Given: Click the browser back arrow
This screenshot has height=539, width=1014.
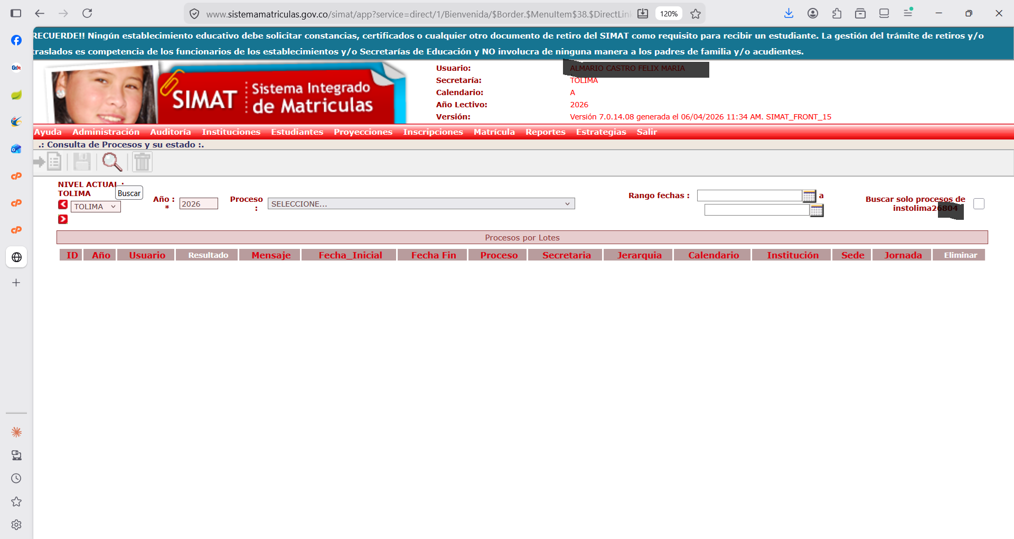Looking at the screenshot, I should (x=40, y=13).
